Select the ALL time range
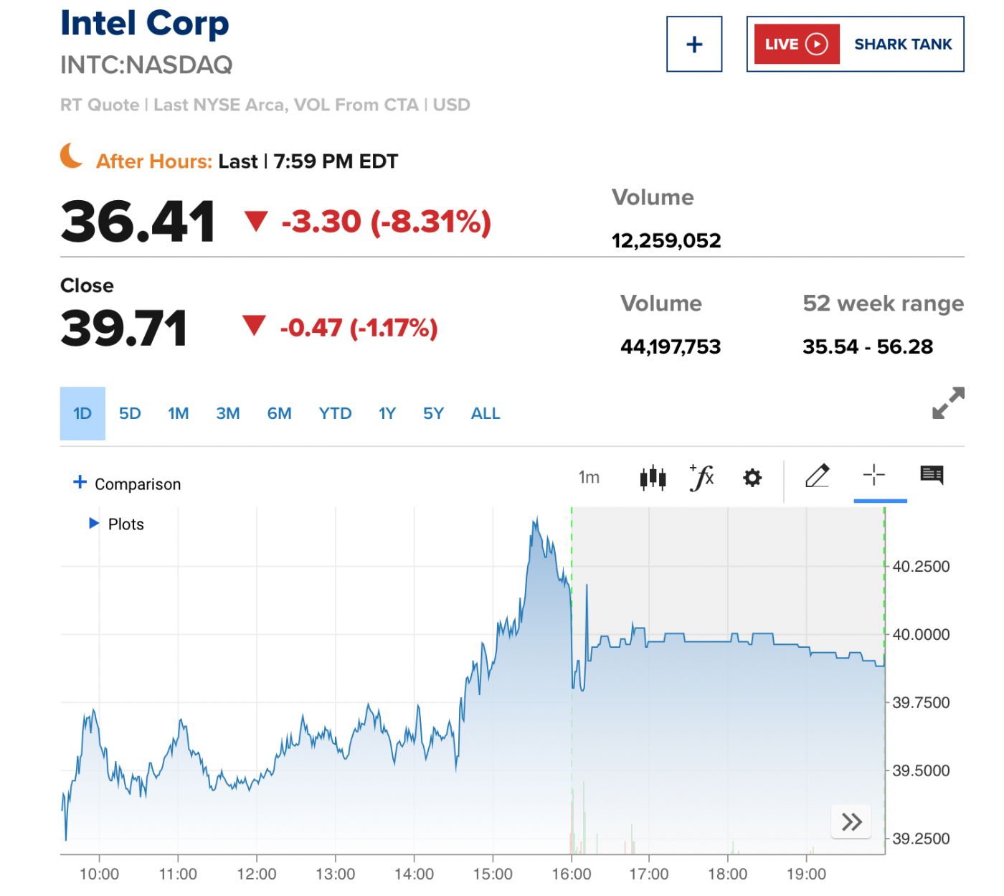Image resolution: width=1004 pixels, height=896 pixels. pyautogui.click(x=486, y=413)
